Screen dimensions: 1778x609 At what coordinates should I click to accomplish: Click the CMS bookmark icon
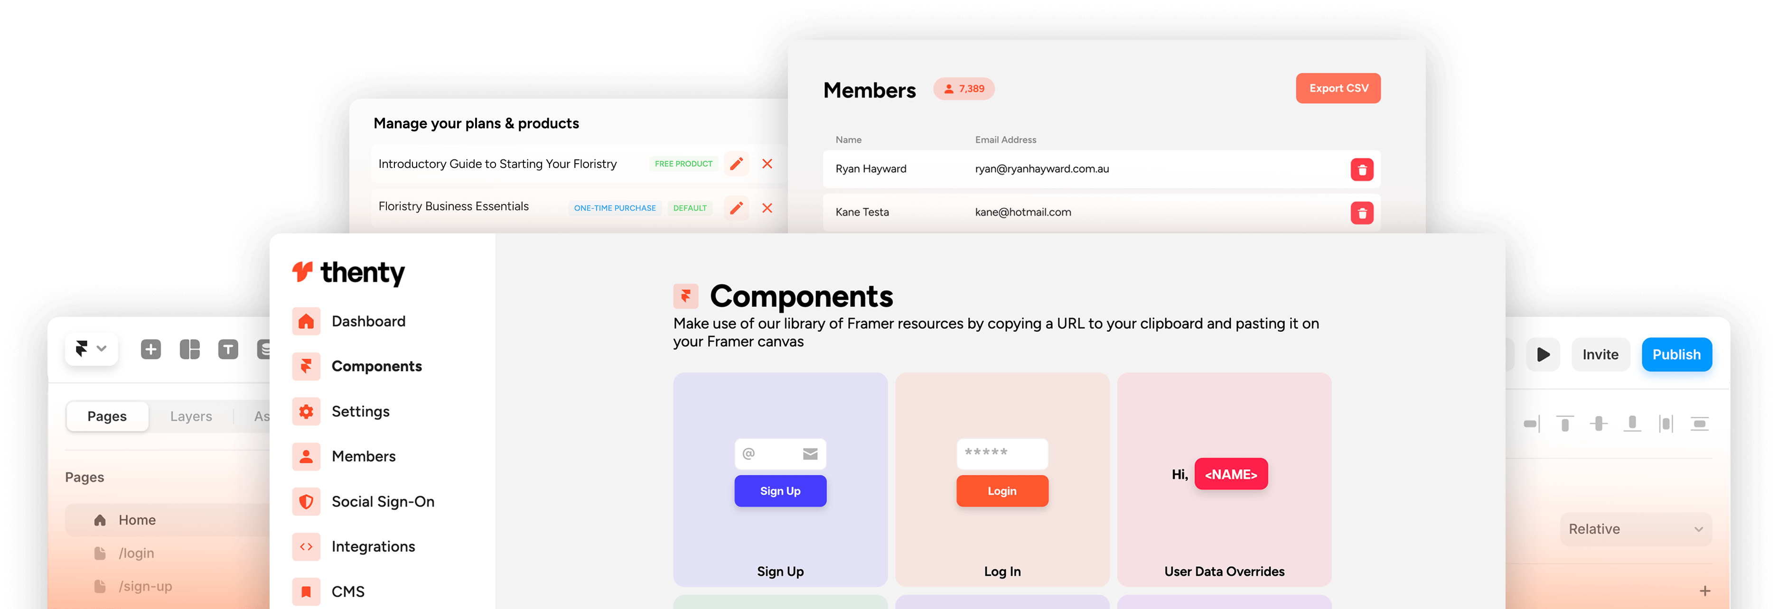coord(306,592)
